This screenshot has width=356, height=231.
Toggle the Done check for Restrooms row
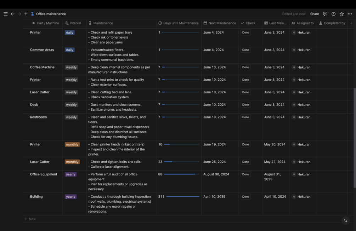tap(246, 117)
